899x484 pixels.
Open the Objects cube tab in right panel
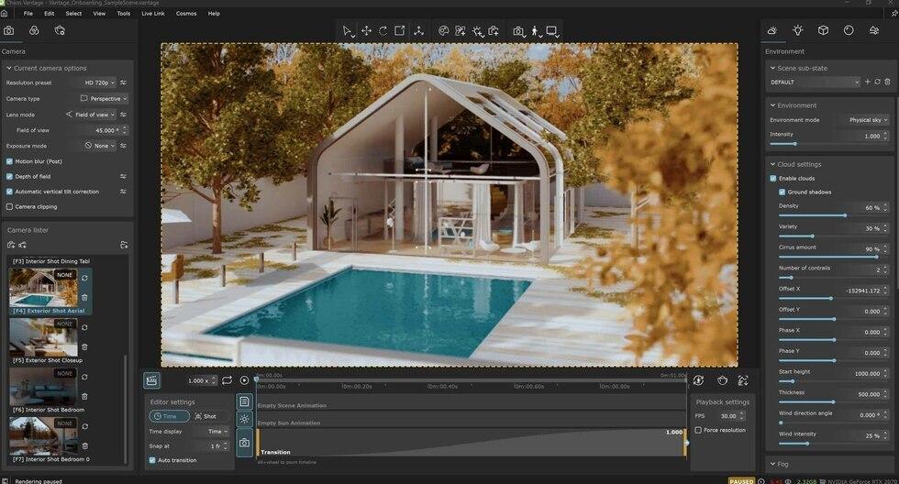point(823,30)
